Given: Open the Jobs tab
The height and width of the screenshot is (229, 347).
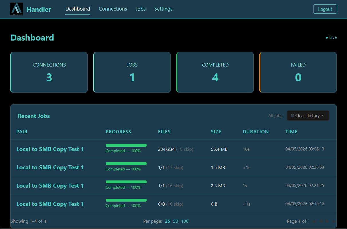Looking at the screenshot, I should [141, 9].
